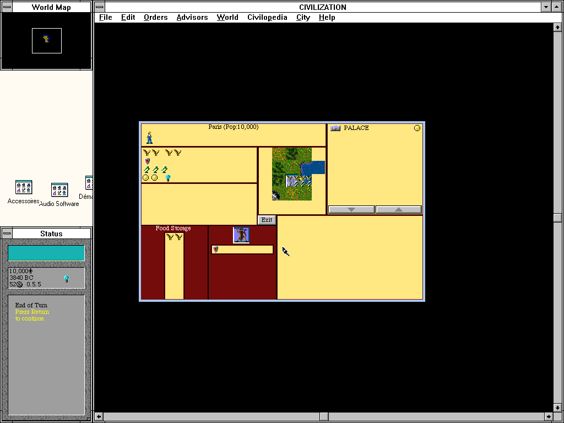
Task: Page up the city improvements list
Action: pyautogui.click(x=399, y=209)
